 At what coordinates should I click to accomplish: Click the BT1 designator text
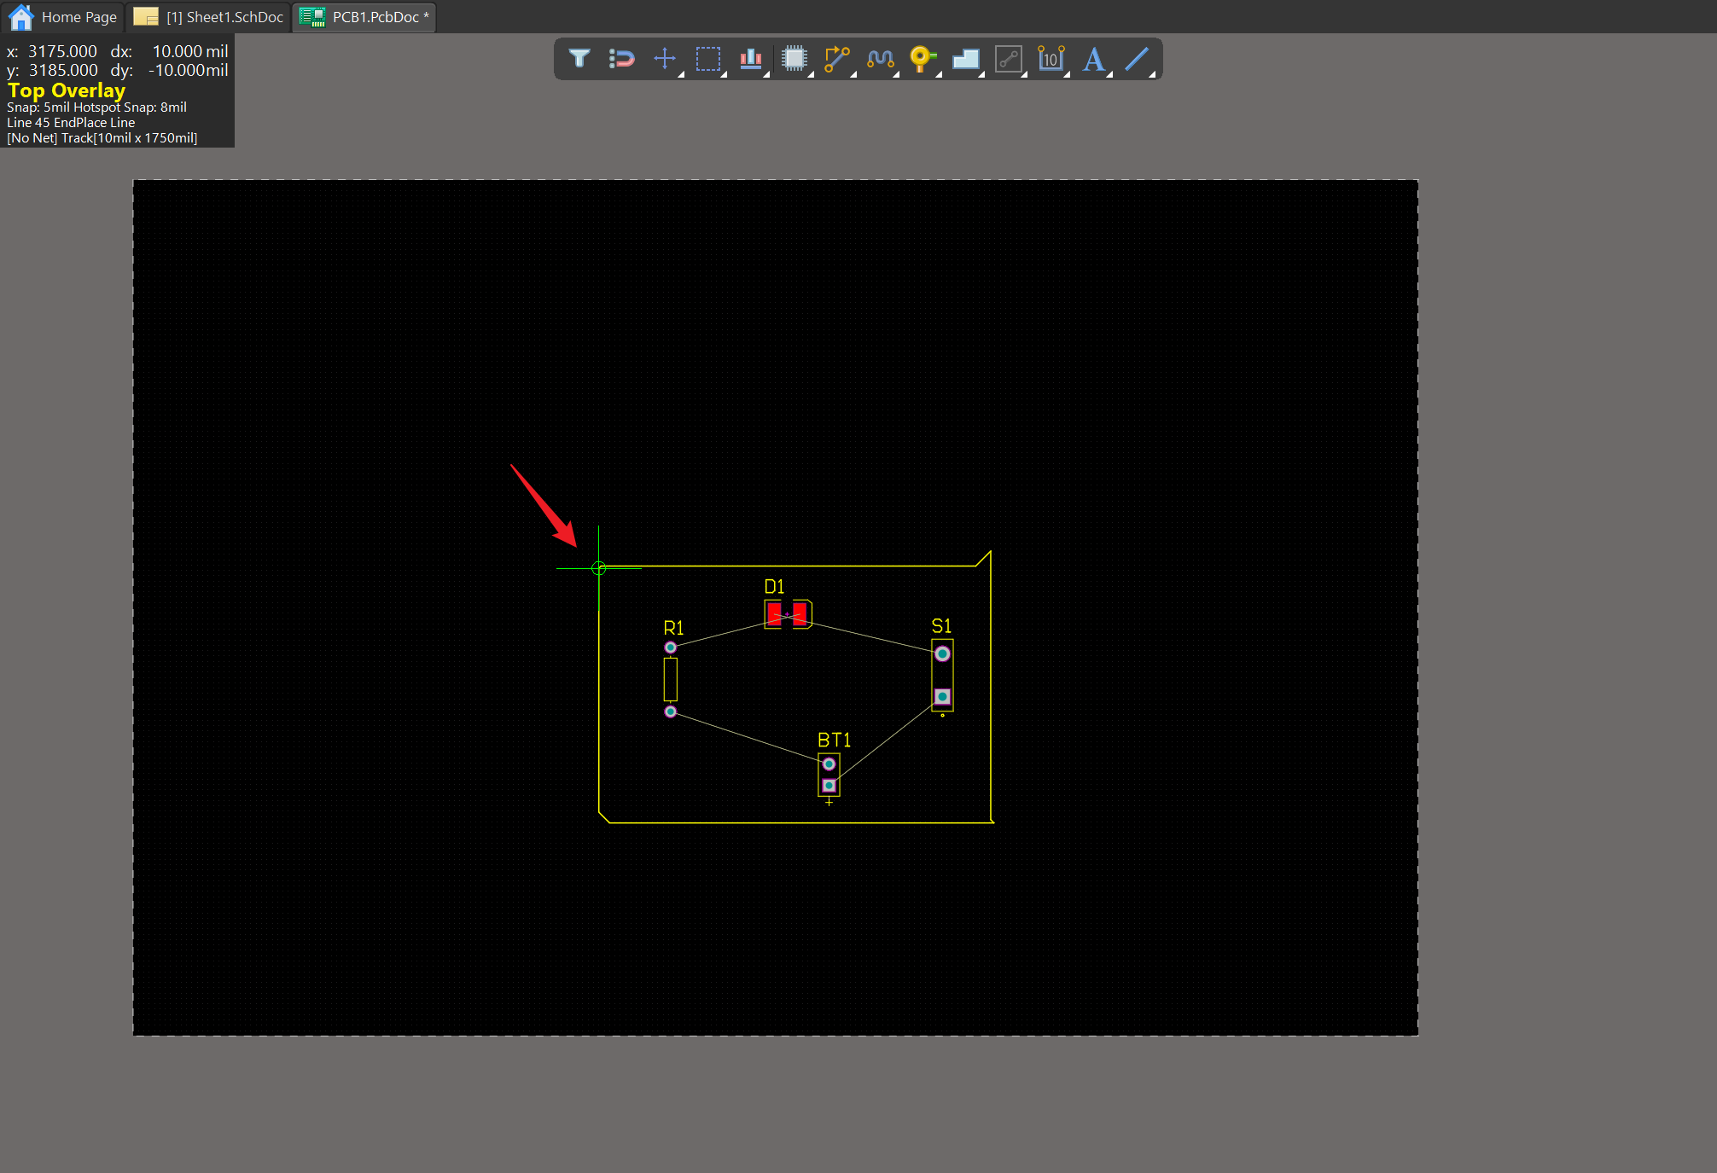click(834, 740)
